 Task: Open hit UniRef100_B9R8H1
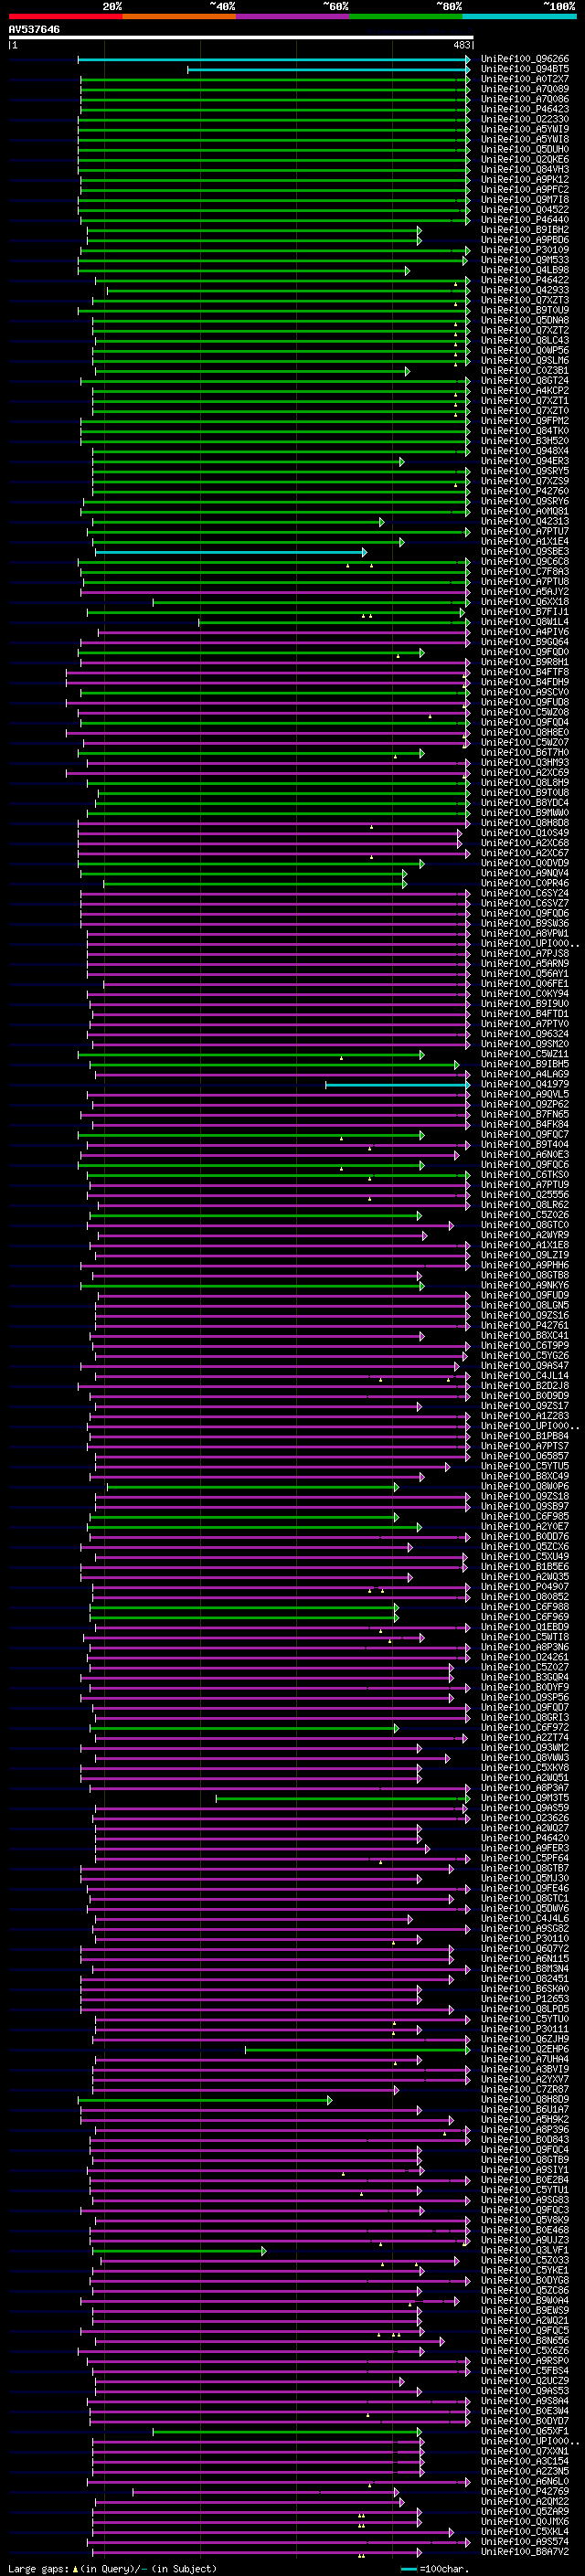(x=524, y=662)
